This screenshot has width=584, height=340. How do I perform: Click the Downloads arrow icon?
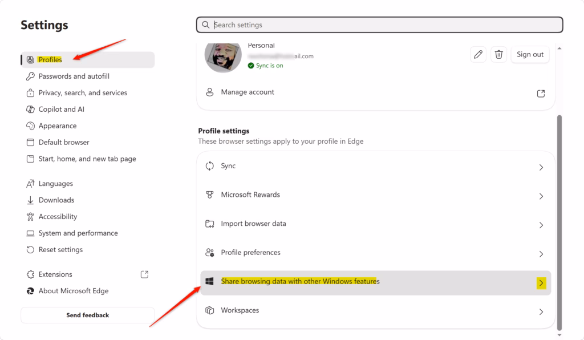click(x=30, y=200)
